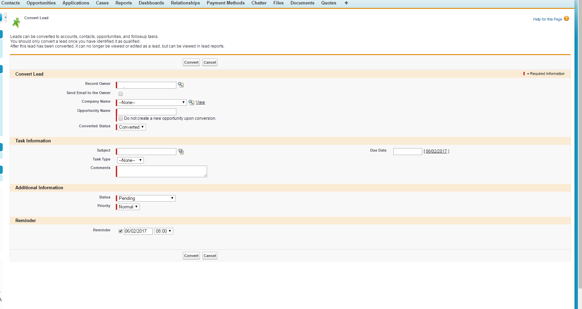
Task: Open the Relationships tab
Action: 185,3
